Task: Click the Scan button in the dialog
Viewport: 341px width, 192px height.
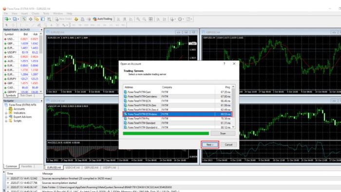Action: [x=223, y=134]
